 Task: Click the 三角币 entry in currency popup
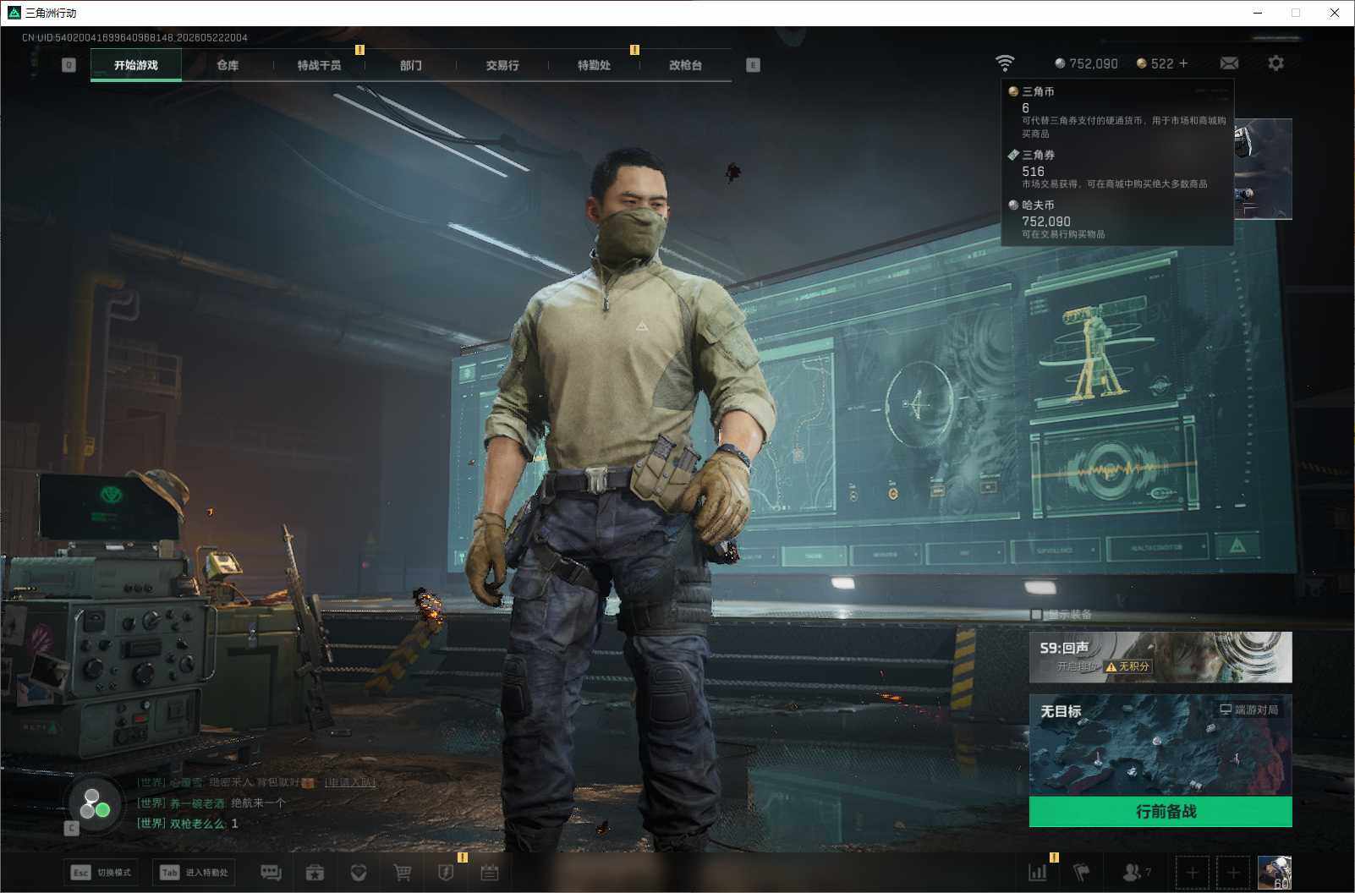coord(1116,112)
